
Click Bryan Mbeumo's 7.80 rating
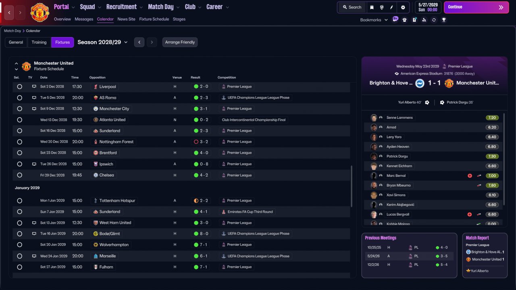point(492,185)
